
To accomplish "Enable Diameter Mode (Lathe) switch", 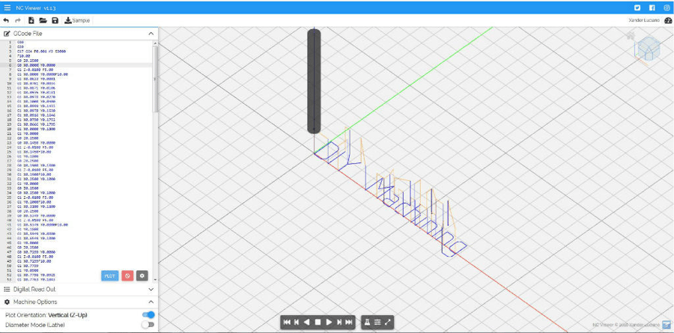I will pyautogui.click(x=148, y=325).
